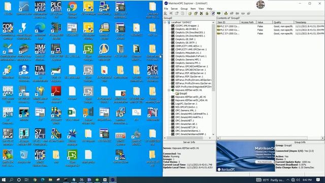
Task: Select Kepware.KEPServerEX_HDA.V6 in the tree
Action: (191, 100)
